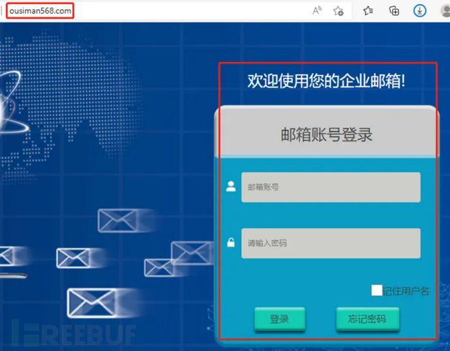Tick the 记住用户名 checkbox
The image size is (450, 351).
click(377, 290)
